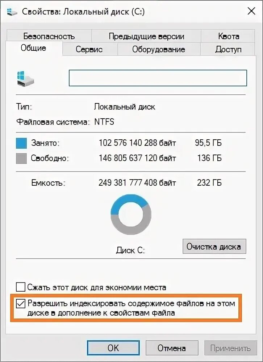
Task: Click the gray Свободно color square
Action: [x=21, y=159]
